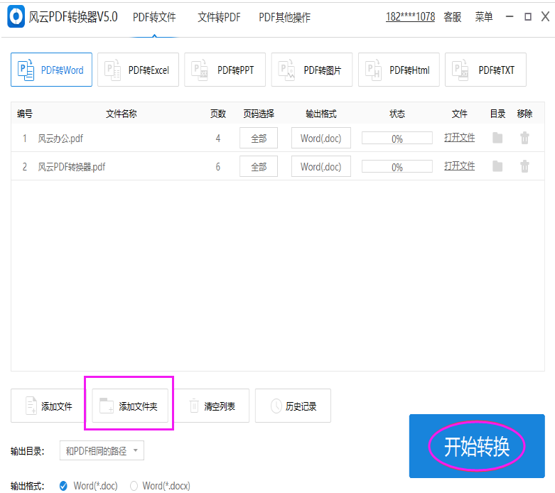The width and height of the screenshot is (555, 493).
Task: Switch to the 文件转PDF tab
Action: 219,17
